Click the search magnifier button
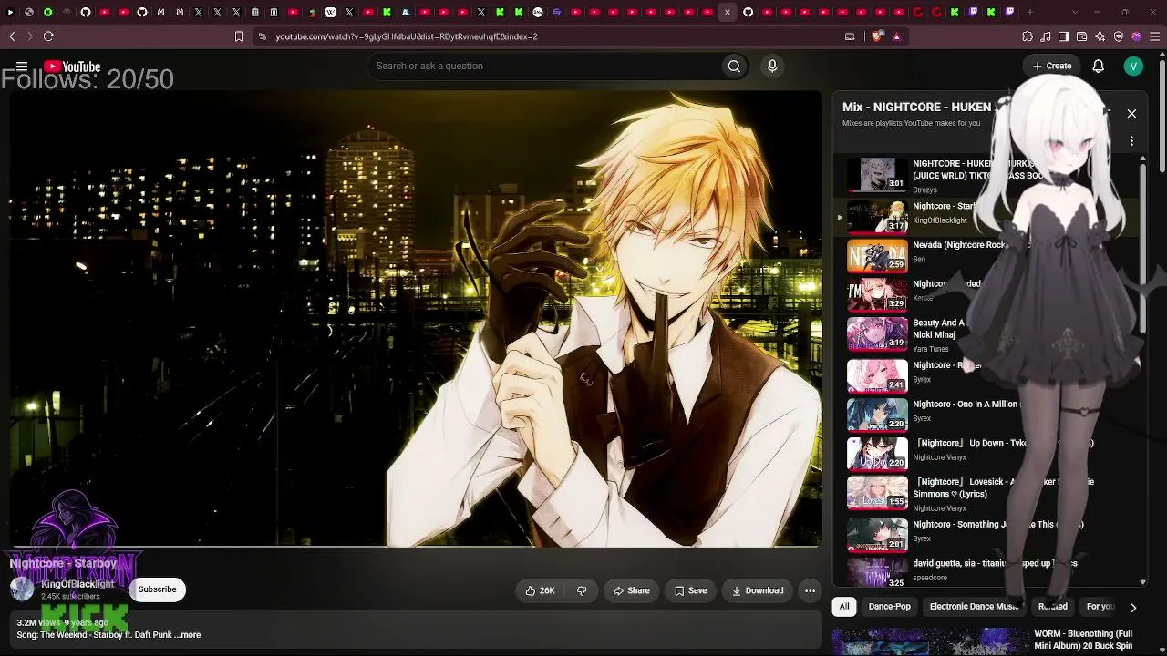Viewport: 1167px width, 656px height. 734,66
